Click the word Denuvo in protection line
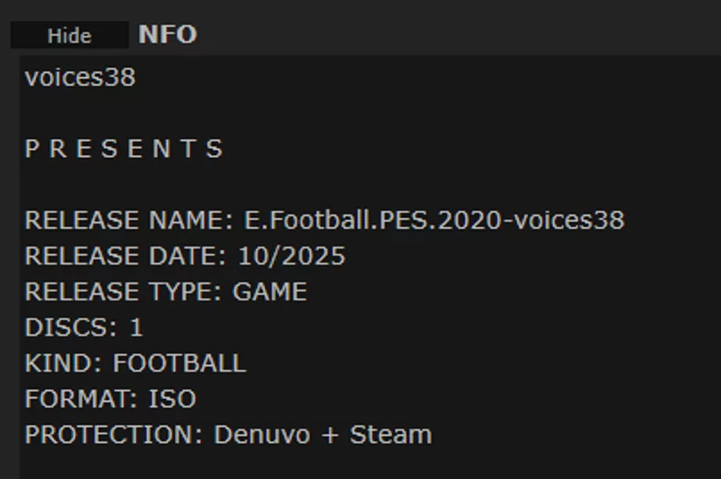Screen dimensions: 721x479 (x=261, y=435)
